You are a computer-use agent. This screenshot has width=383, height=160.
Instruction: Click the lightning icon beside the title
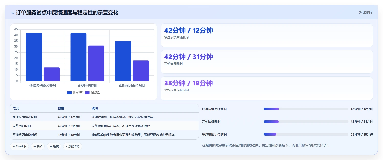pos(12,13)
